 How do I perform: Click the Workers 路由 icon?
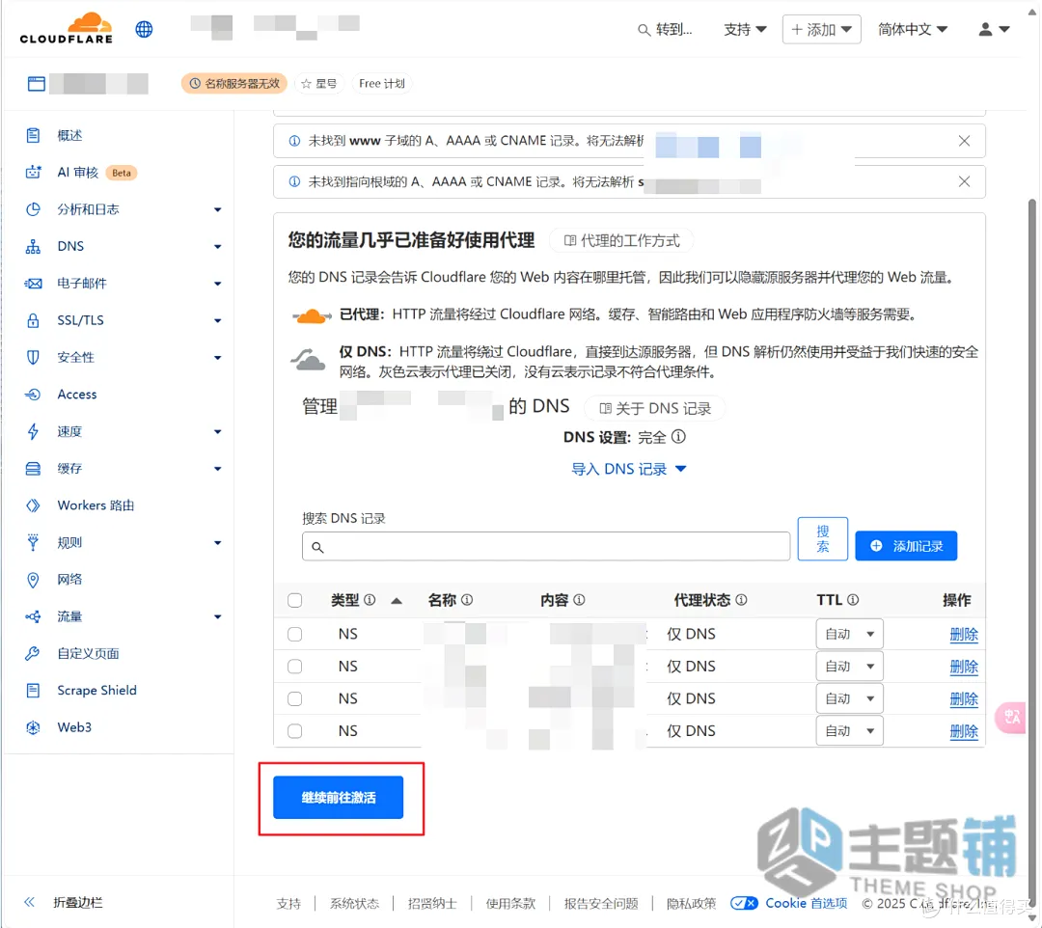coord(33,505)
